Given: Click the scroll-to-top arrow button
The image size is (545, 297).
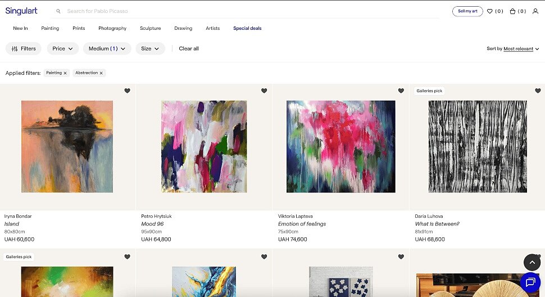Looking at the screenshot, I should coord(532,262).
